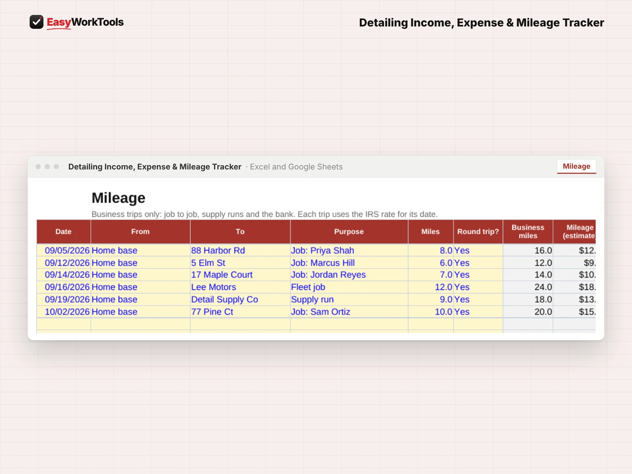632x474 pixels.
Task: Click the empty Purpose input cell below Sam Ortiz
Action: click(349, 324)
